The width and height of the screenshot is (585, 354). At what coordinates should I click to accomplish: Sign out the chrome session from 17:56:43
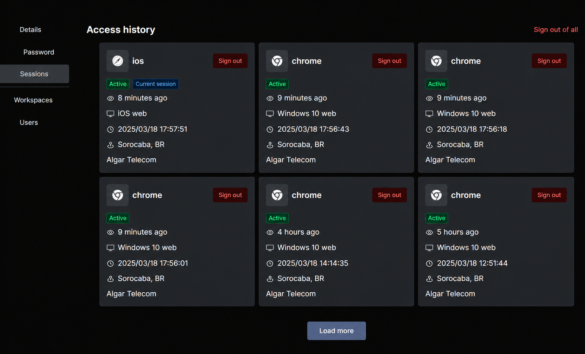(389, 61)
